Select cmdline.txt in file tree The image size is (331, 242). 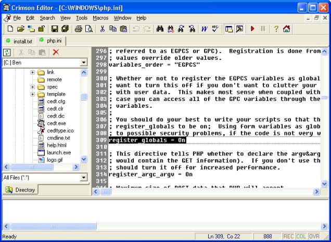pos(58,138)
